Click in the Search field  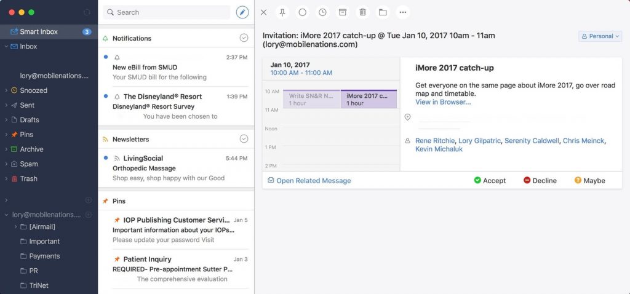click(x=166, y=12)
